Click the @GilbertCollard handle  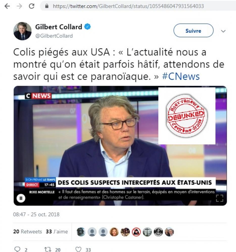click(54, 36)
